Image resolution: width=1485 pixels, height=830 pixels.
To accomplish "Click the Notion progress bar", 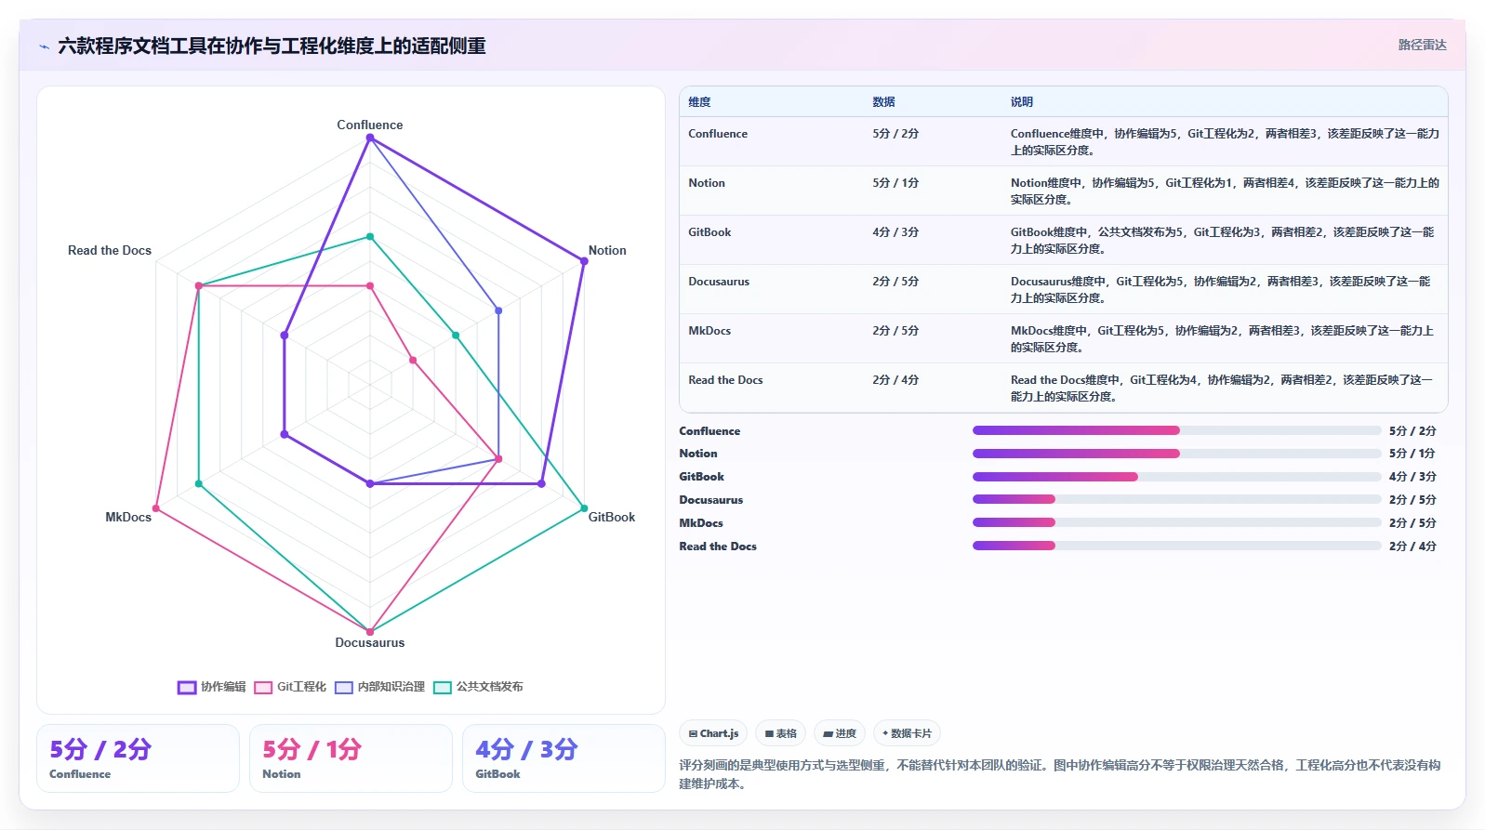I will tap(1176, 454).
